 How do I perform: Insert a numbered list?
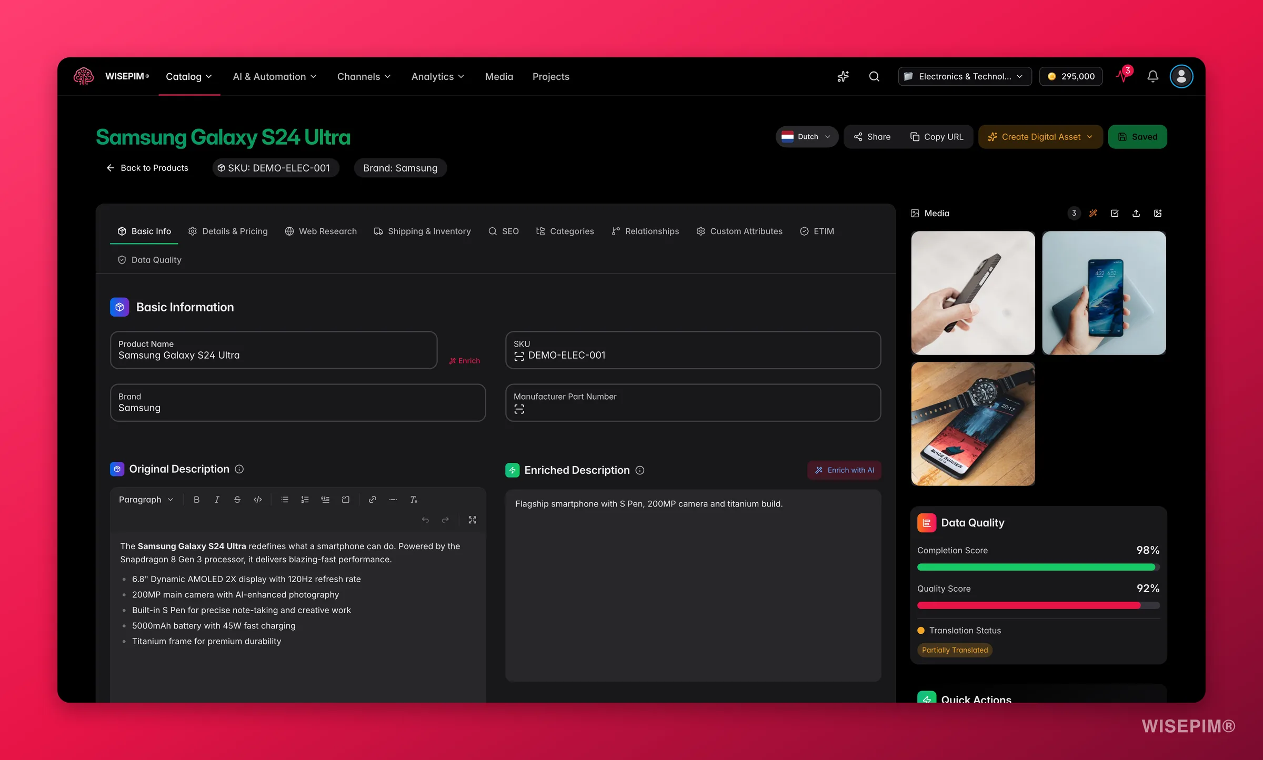click(305, 500)
